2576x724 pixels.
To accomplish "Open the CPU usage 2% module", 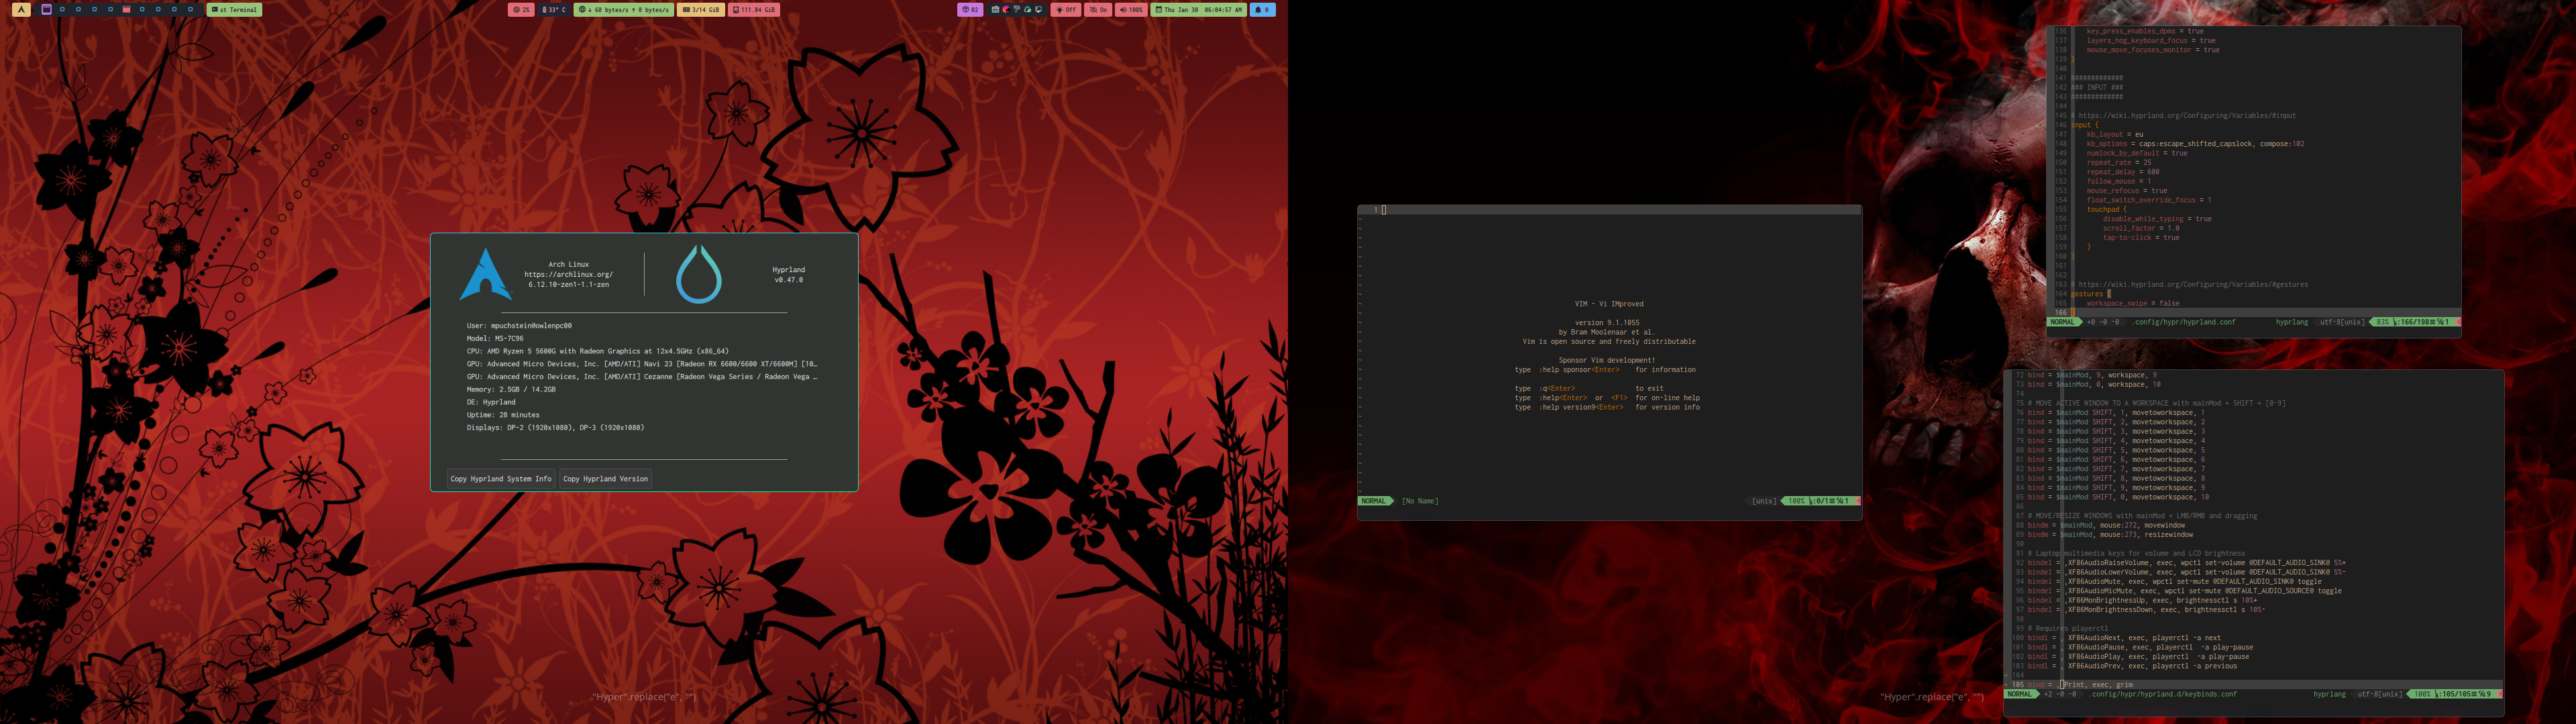I will tap(521, 10).
